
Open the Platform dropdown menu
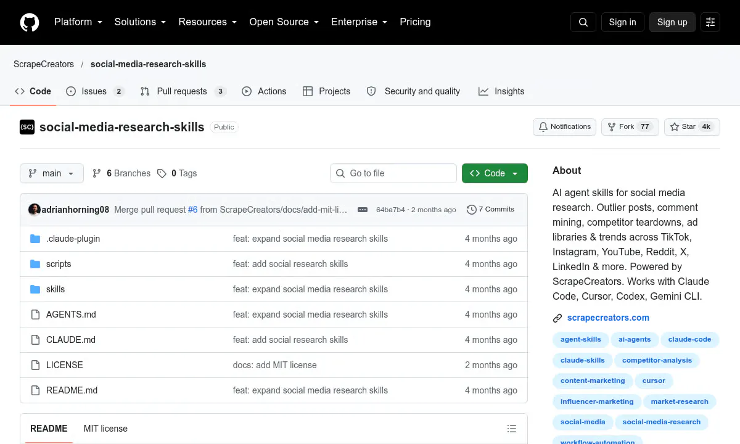(79, 22)
